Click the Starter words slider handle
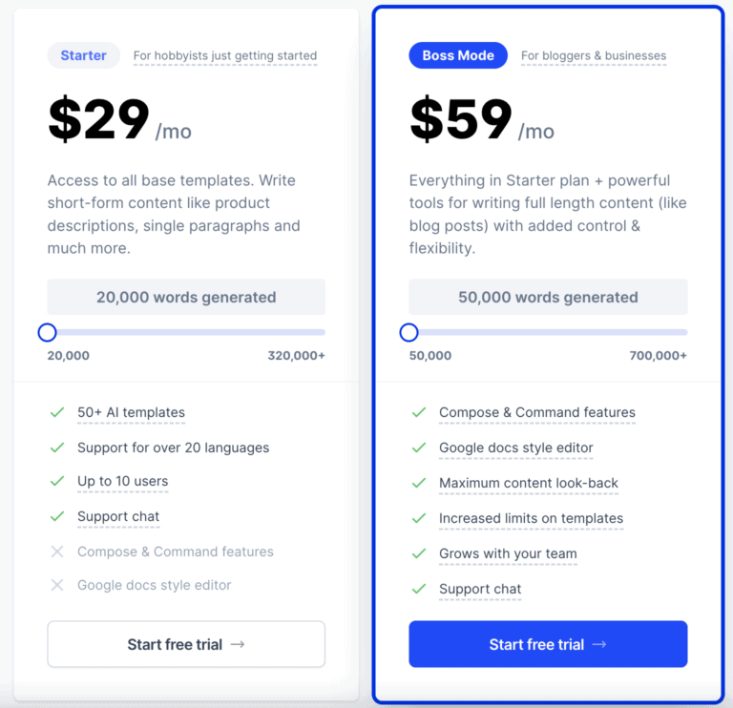Image resolution: width=733 pixels, height=708 pixels. (47, 332)
